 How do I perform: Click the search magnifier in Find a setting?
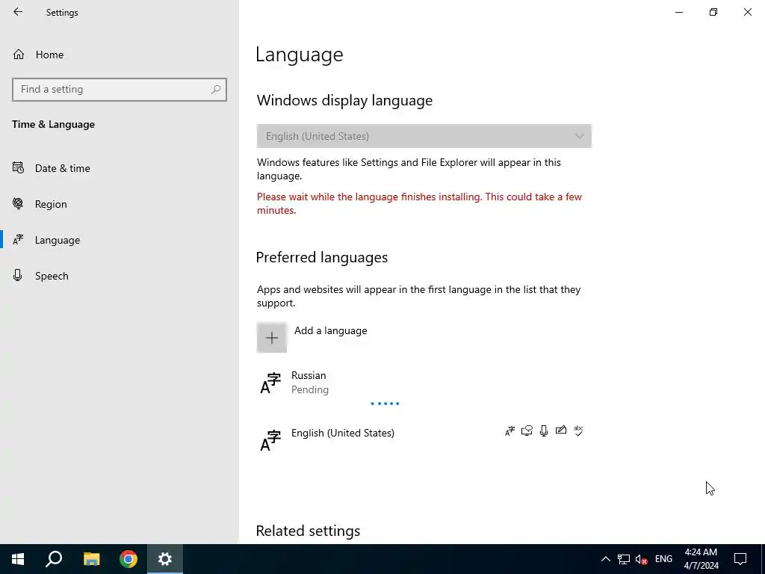216,90
